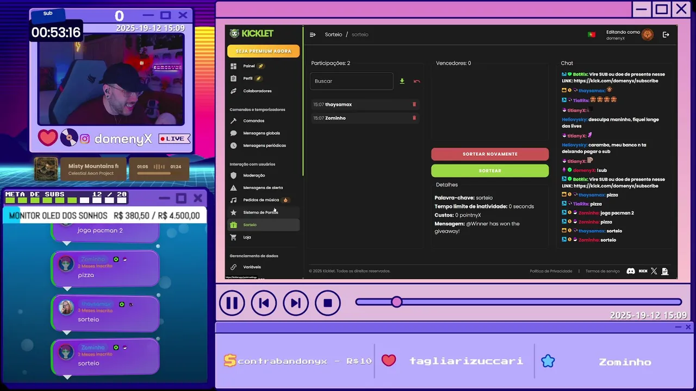Focus the Buscar search field

pyautogui.click(x=351, y=81)
